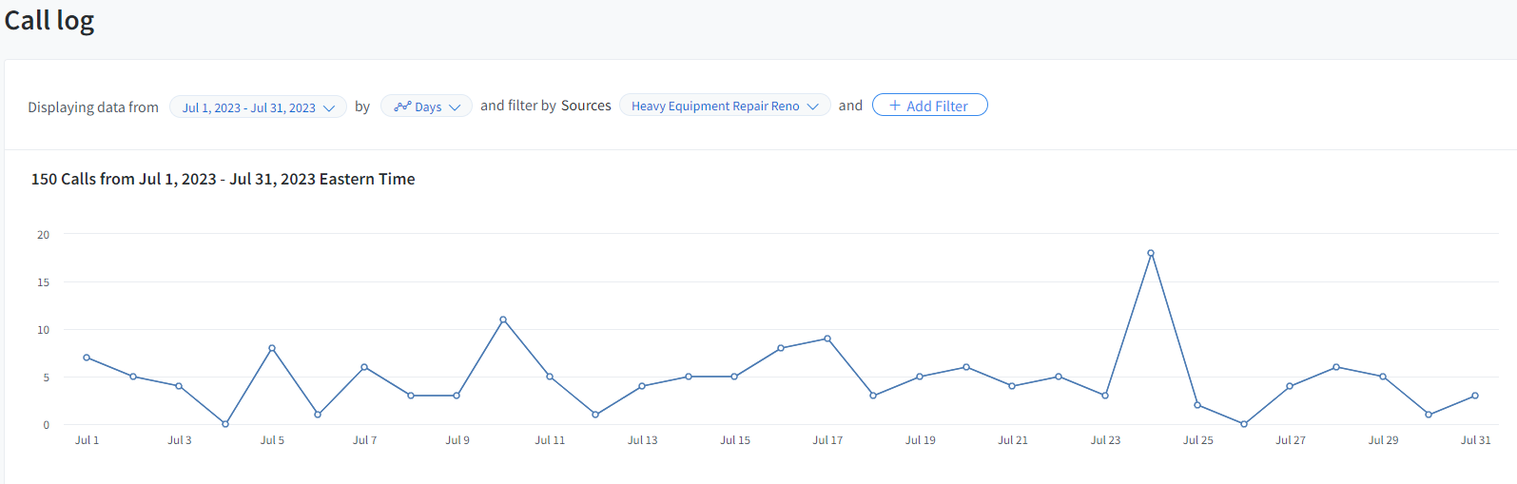The image size is (1517, 484).
Task: Select the Jul 17 data point at 9 calls
Action: (x=827, y=339)
